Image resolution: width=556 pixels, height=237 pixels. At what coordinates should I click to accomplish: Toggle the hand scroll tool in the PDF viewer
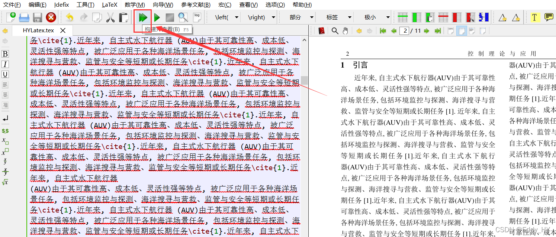coord(345,31)
